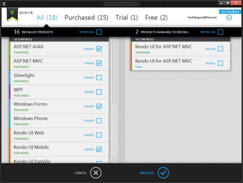Check the Update All checkbox
This screenshot has width=243, height=183.
click(x=99, y=32)
